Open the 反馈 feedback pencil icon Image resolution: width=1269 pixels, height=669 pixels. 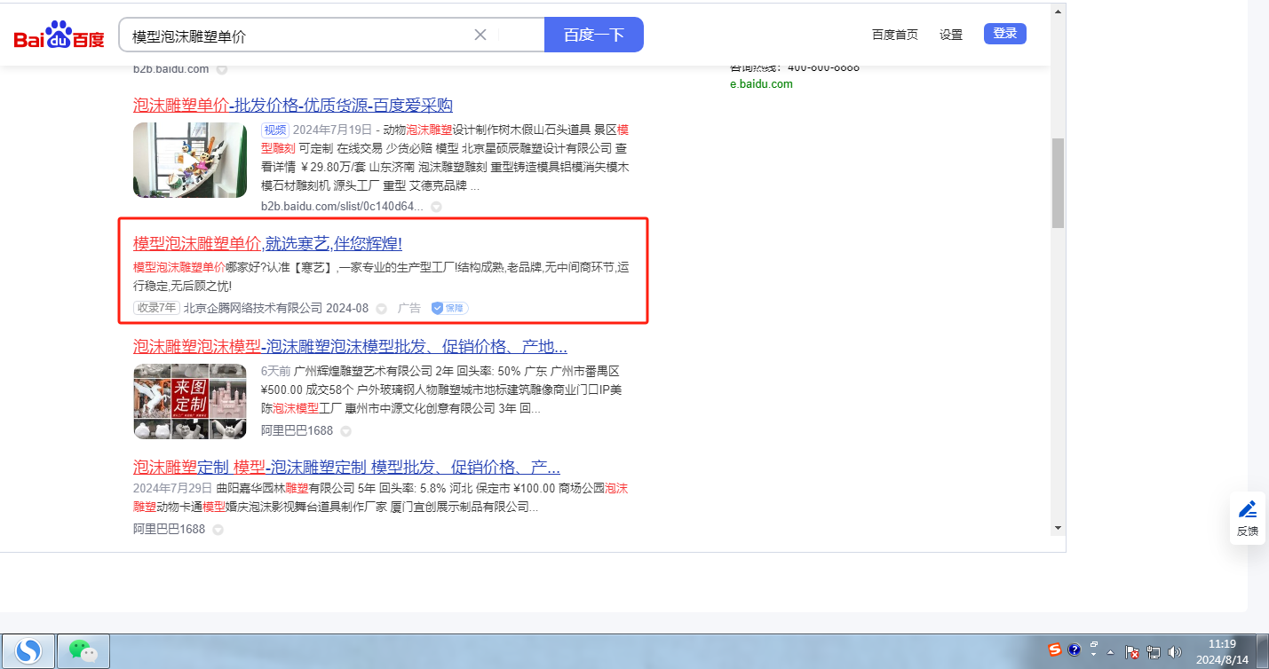1248,509
